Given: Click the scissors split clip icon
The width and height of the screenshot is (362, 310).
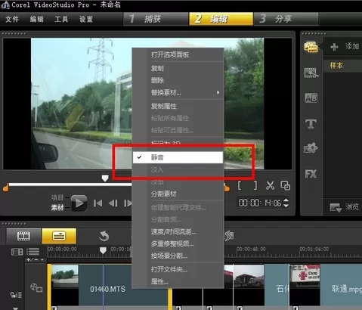Looking at the screenshot, I should tap(270, 186).
